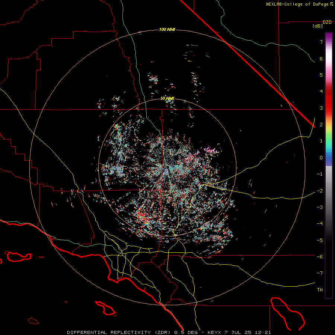Click the 50 NMI range ring label
Screen dimensions: 335x335
167,99
